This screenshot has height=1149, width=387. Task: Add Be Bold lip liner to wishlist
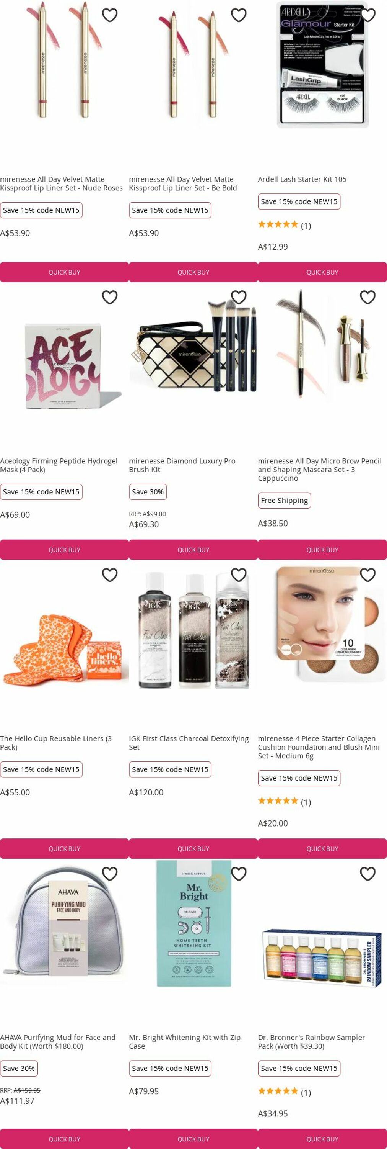(239, 15)
